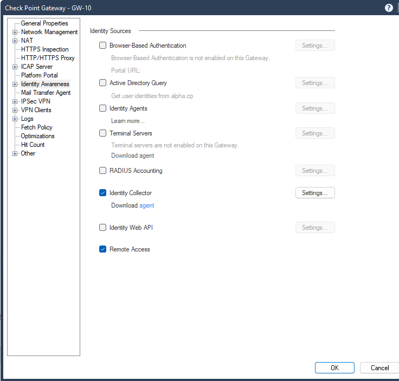The width and height of the screenshot is (399, 381).
Task: Click RADIUS Accounting Settings button
Action: [315, 170]
